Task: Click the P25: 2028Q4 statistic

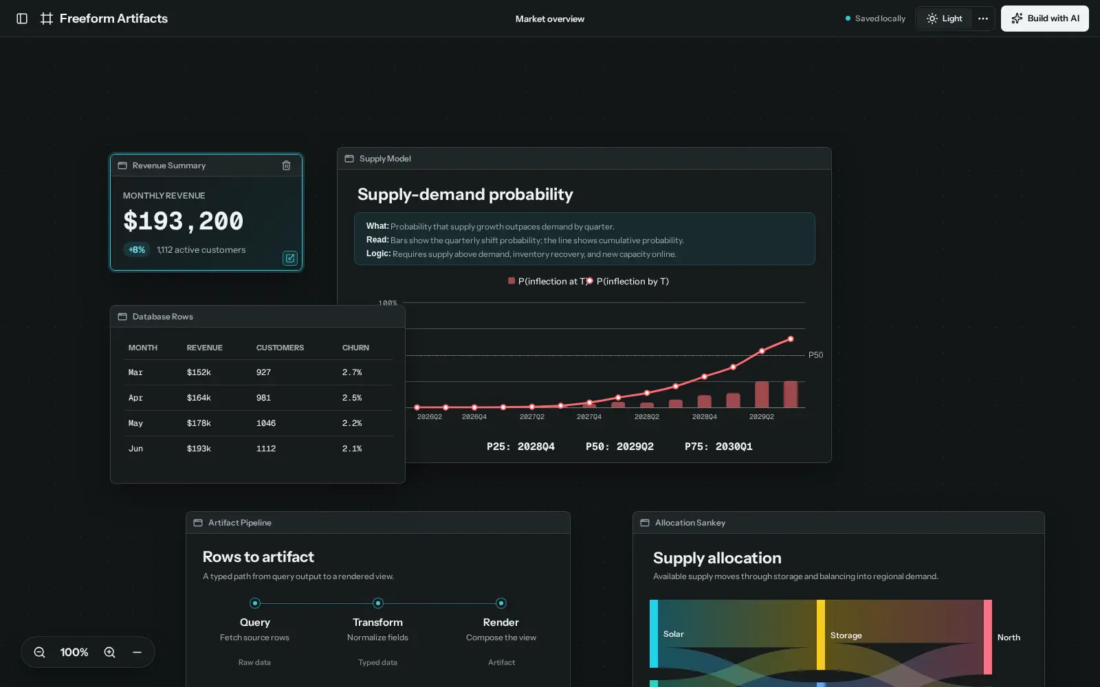Action: (x=520, y=447)
